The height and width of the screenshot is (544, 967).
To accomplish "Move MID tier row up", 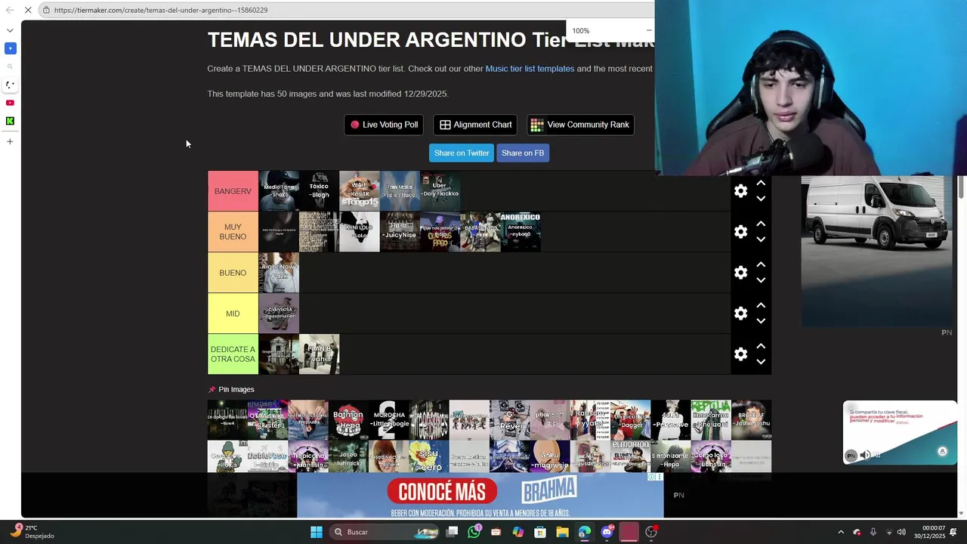I will pyautogui.click(x=761, y=305).
